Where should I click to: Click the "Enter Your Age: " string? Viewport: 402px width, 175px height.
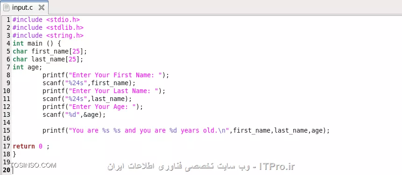click(104, 107)
